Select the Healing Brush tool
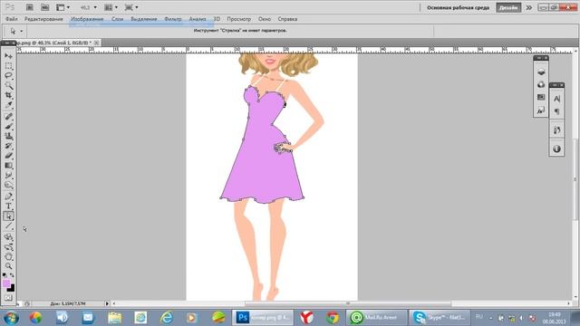The height and width of the screenshot is (326, 580). click(8, 117)
